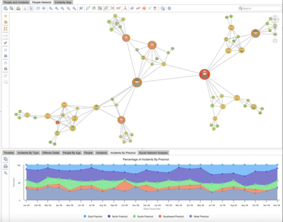Viewport: 283px width, 222px height.
Task: Click the gold star icon in sidebar
Action: 5,22
